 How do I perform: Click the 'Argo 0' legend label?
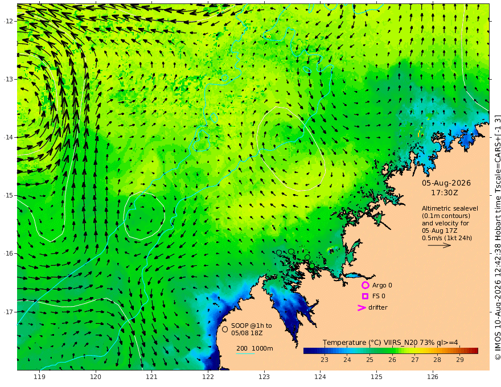(382, 286)
